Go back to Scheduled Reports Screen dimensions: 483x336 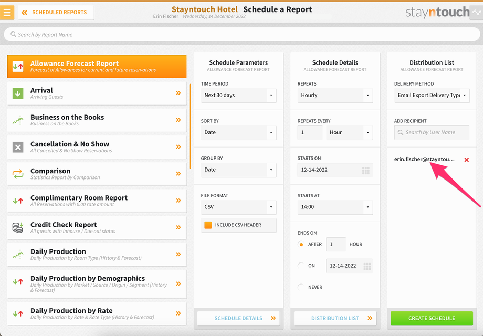pyautogui.click(x=56, y=13)
